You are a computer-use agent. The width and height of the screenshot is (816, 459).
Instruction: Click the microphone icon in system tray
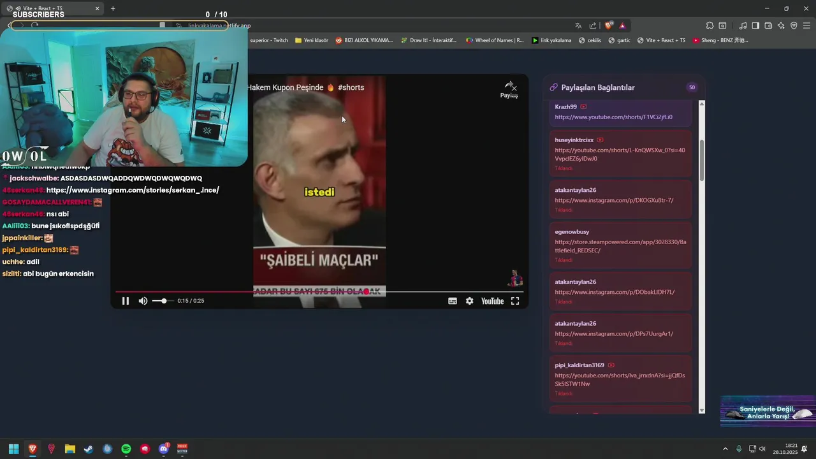pos(739,449)
